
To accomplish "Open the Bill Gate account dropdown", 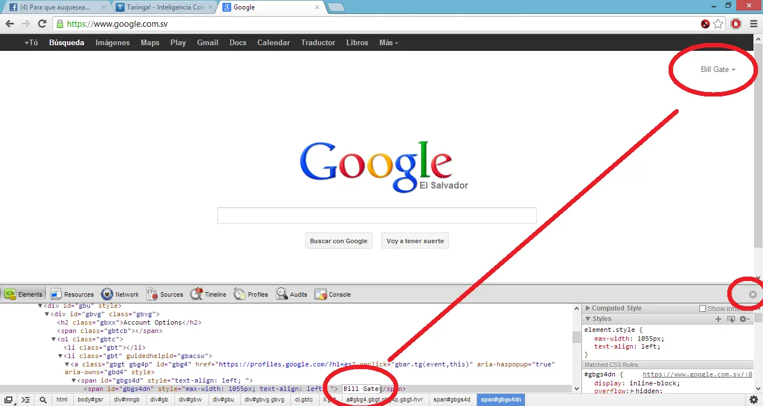I will 718,69.
